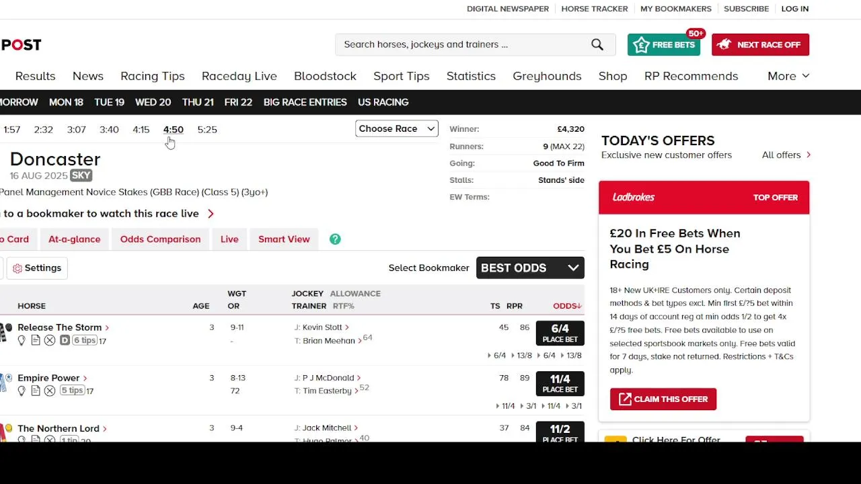Click the Next Race Off button
The height and width of the screenshot is (484, 861).
760,44
